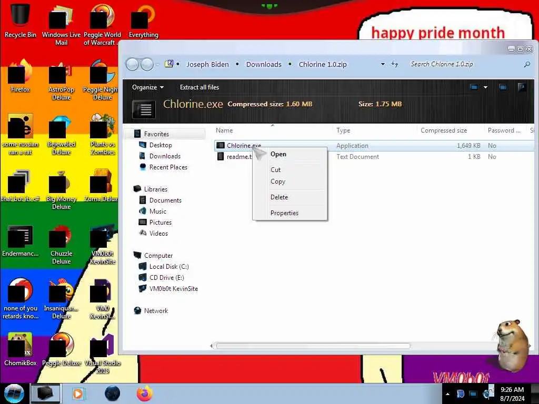
Task: Toggle the preview pane icon
Action: coord(503,87)
